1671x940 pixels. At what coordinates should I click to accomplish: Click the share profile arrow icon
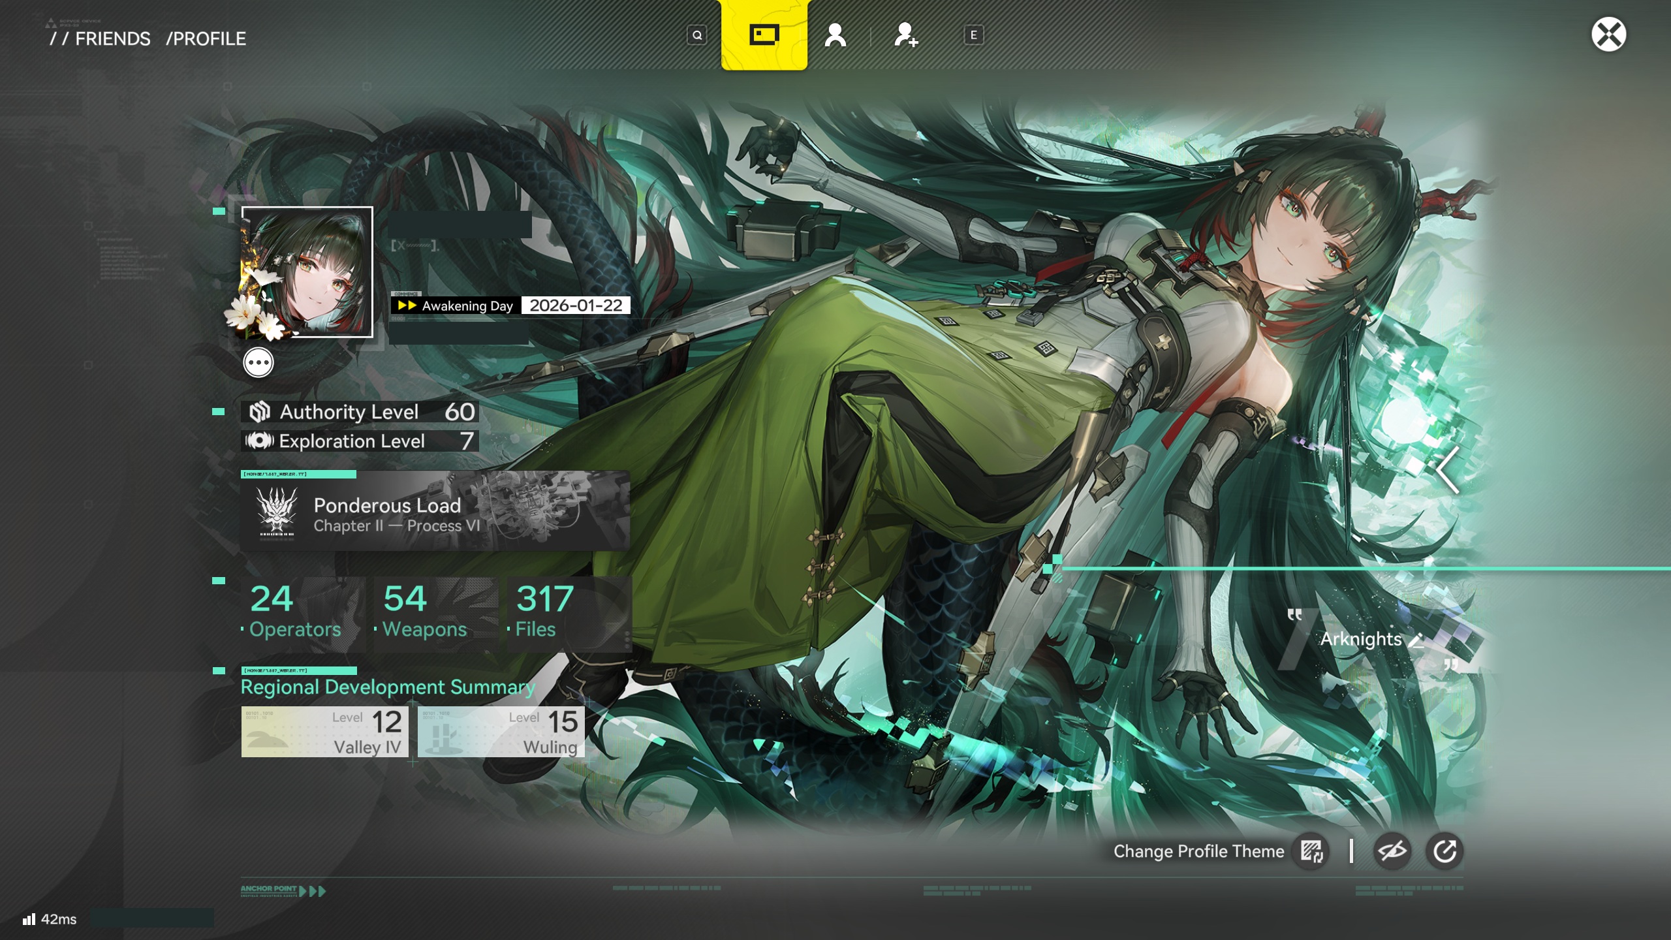[1445, 851]
